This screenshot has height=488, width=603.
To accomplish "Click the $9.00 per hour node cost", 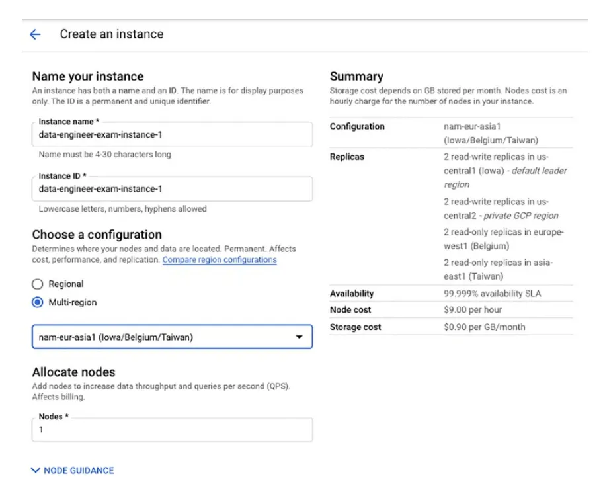I will coord(473,310).
